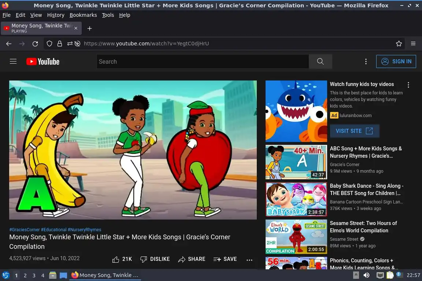This screenshot has height=281, width=422.
Task: Open the network tray icon
Action: coord(380,275)
